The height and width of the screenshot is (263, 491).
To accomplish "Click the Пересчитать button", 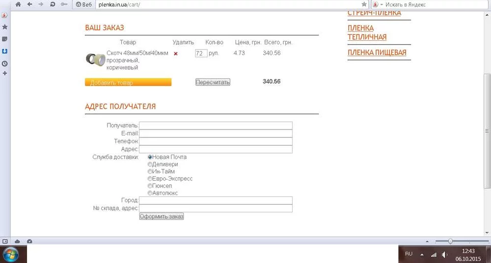I will 213,82.
